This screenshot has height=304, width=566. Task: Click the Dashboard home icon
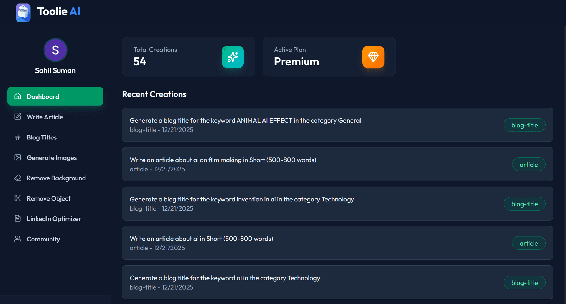click(18, 96)
